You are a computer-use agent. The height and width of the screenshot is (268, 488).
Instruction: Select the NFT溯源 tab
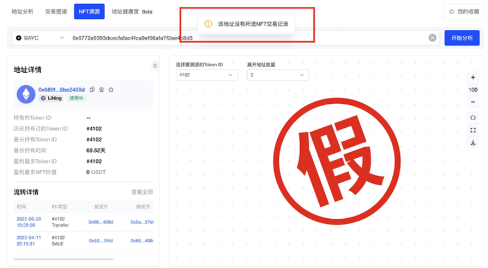[x=89, y=12]
